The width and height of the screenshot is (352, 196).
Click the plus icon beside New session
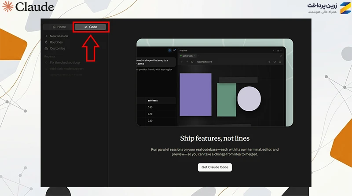point(46,36)
